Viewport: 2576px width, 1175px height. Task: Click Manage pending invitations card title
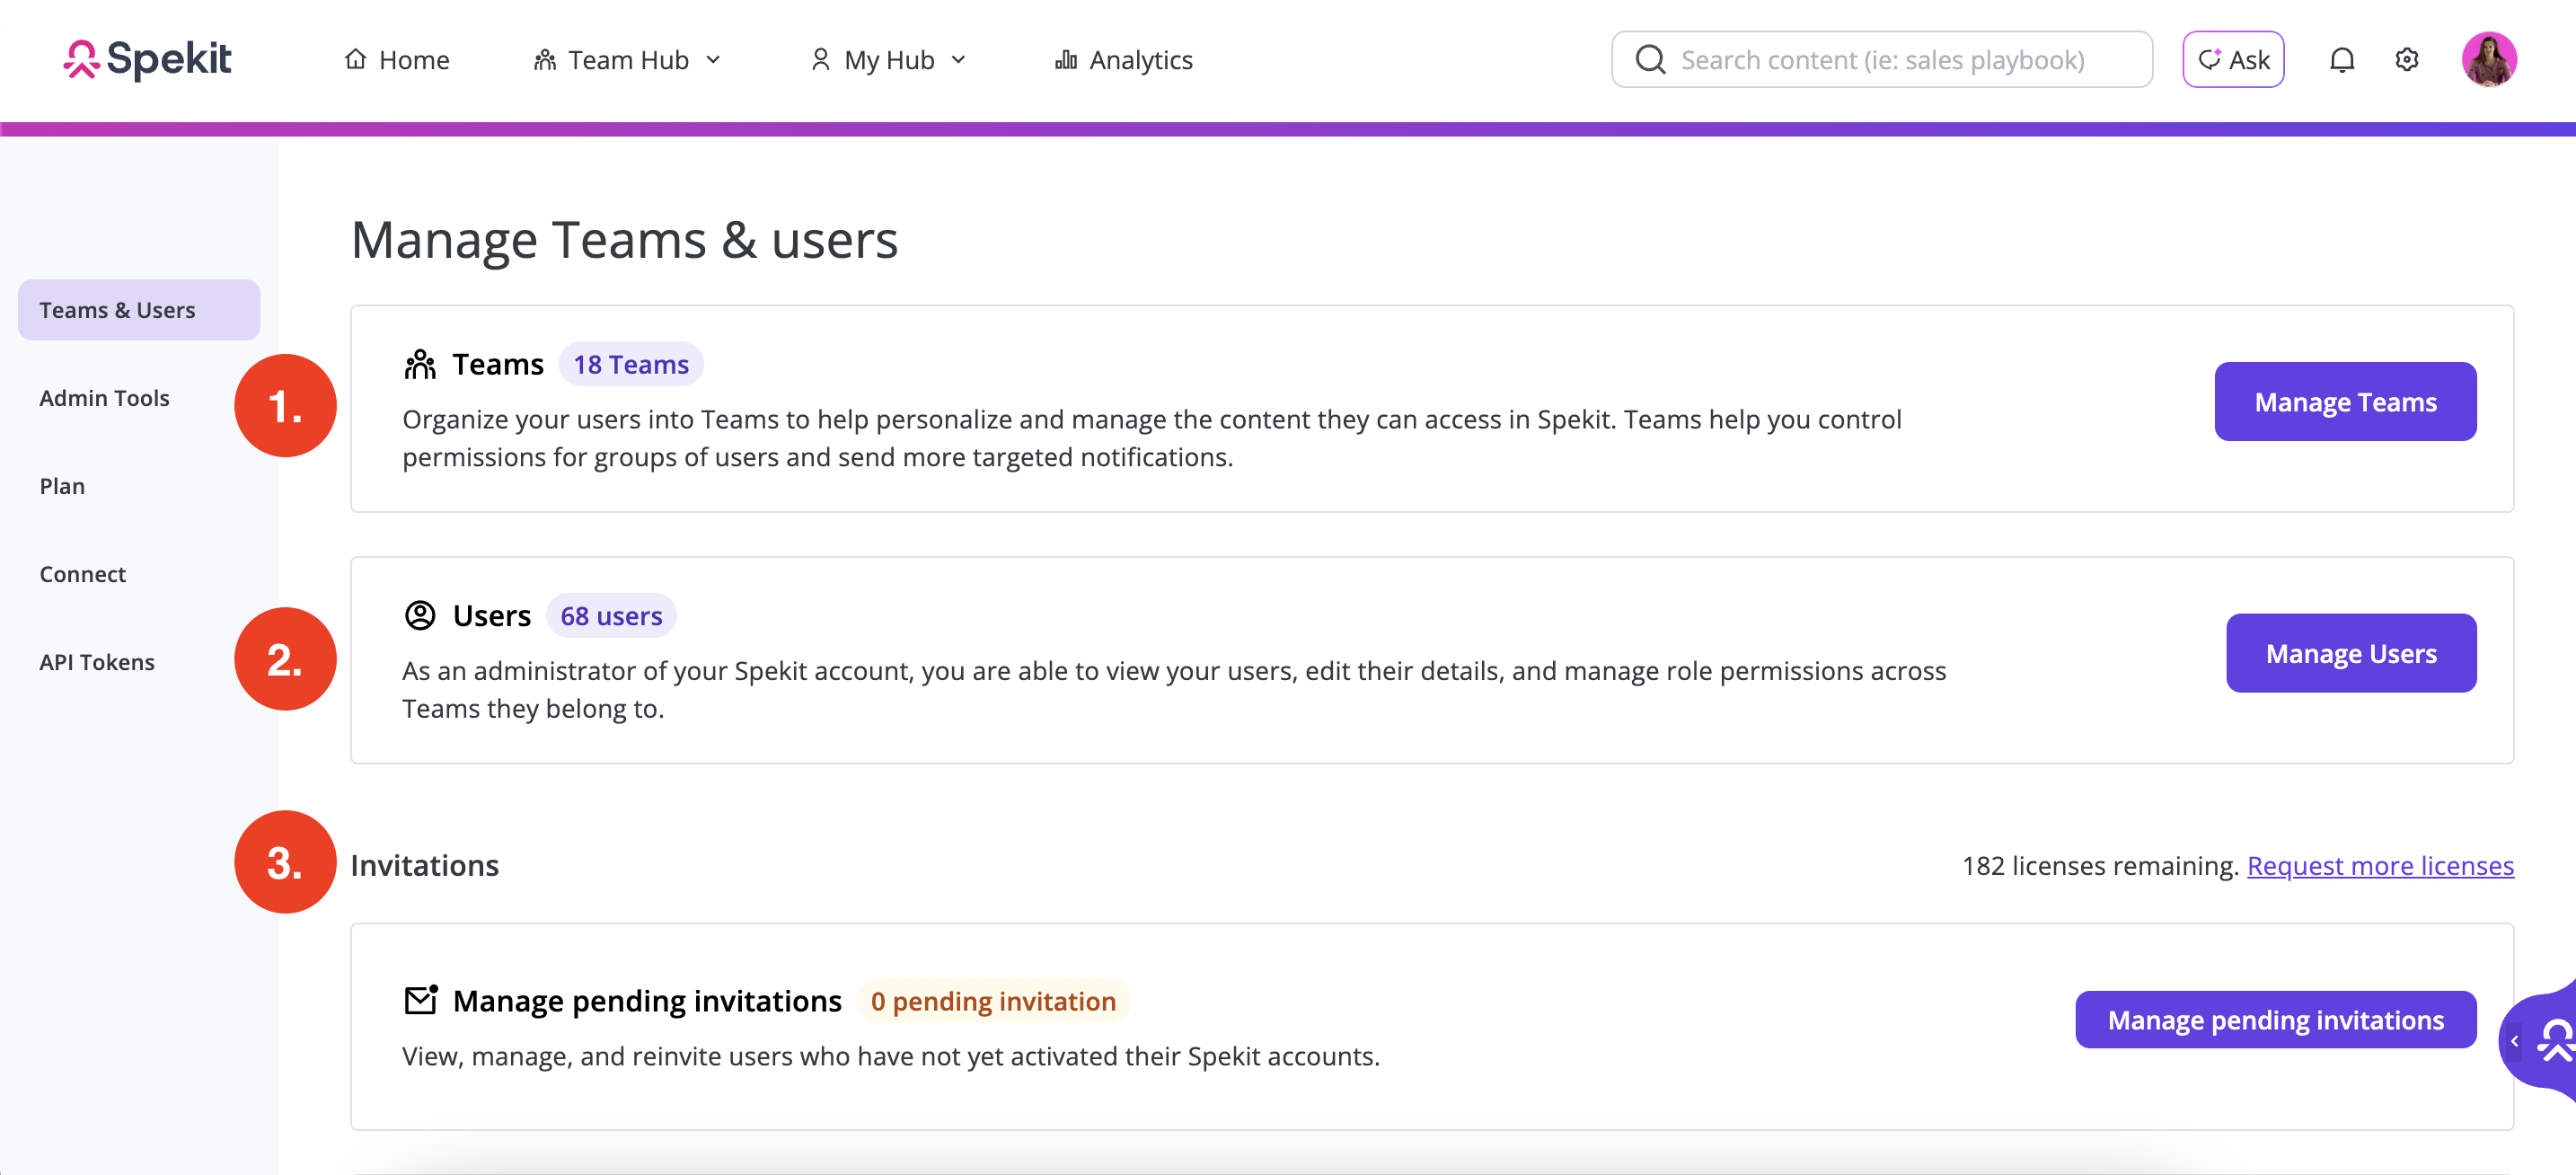click(x=647, y=1000)
